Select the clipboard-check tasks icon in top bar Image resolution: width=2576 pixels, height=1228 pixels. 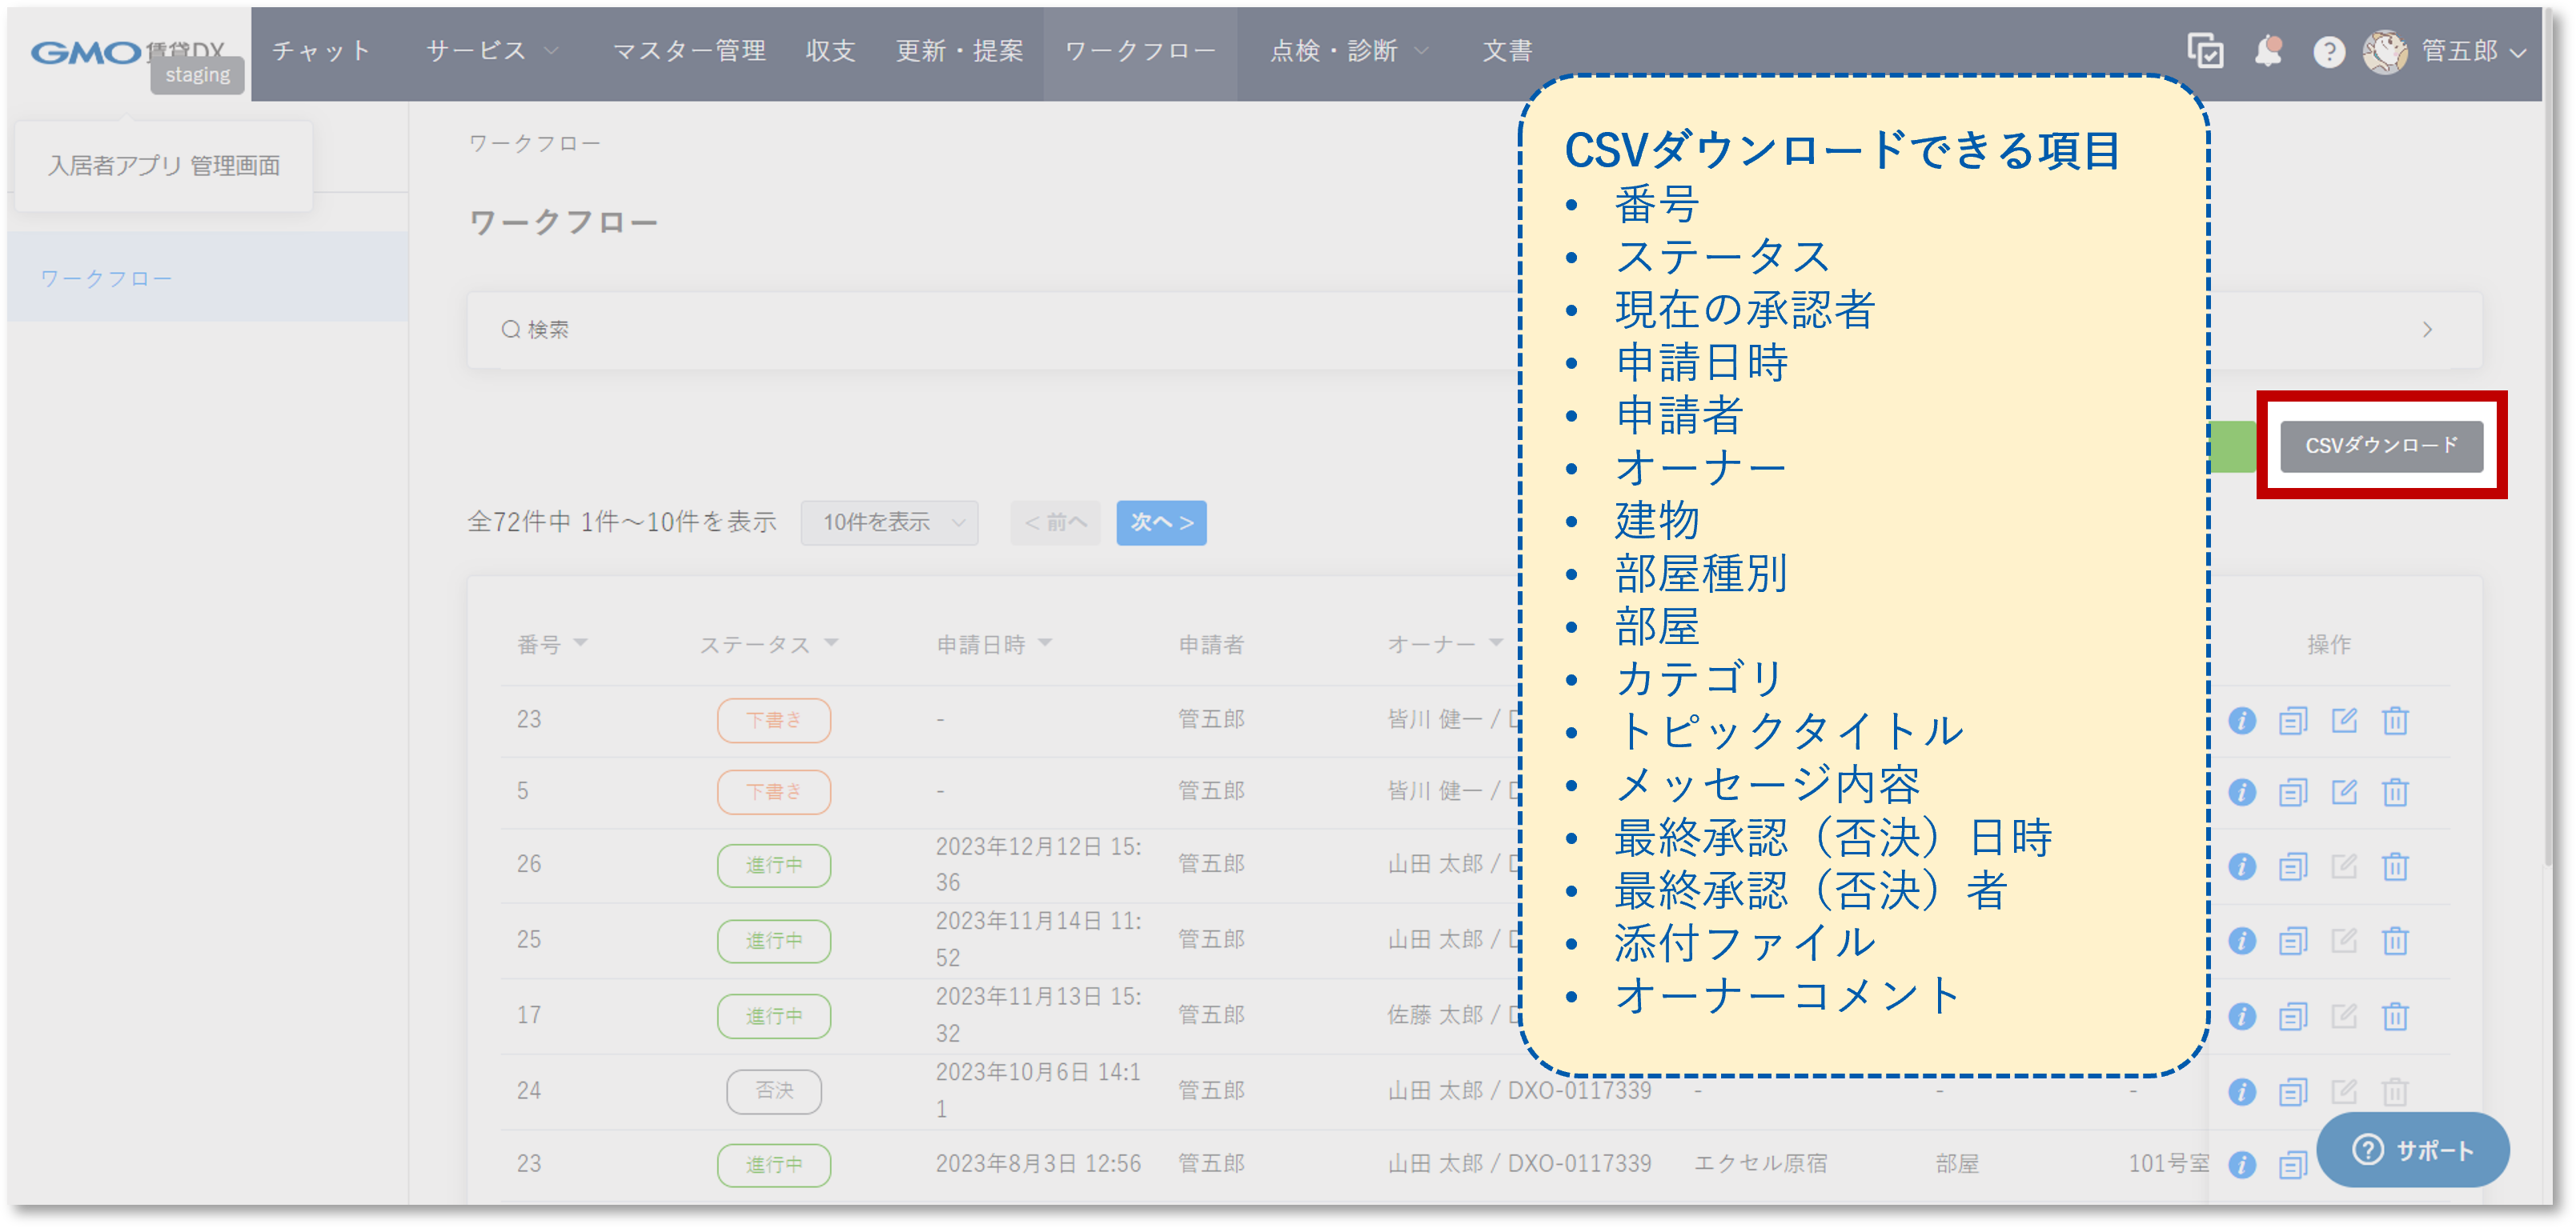coord(2205,52)
